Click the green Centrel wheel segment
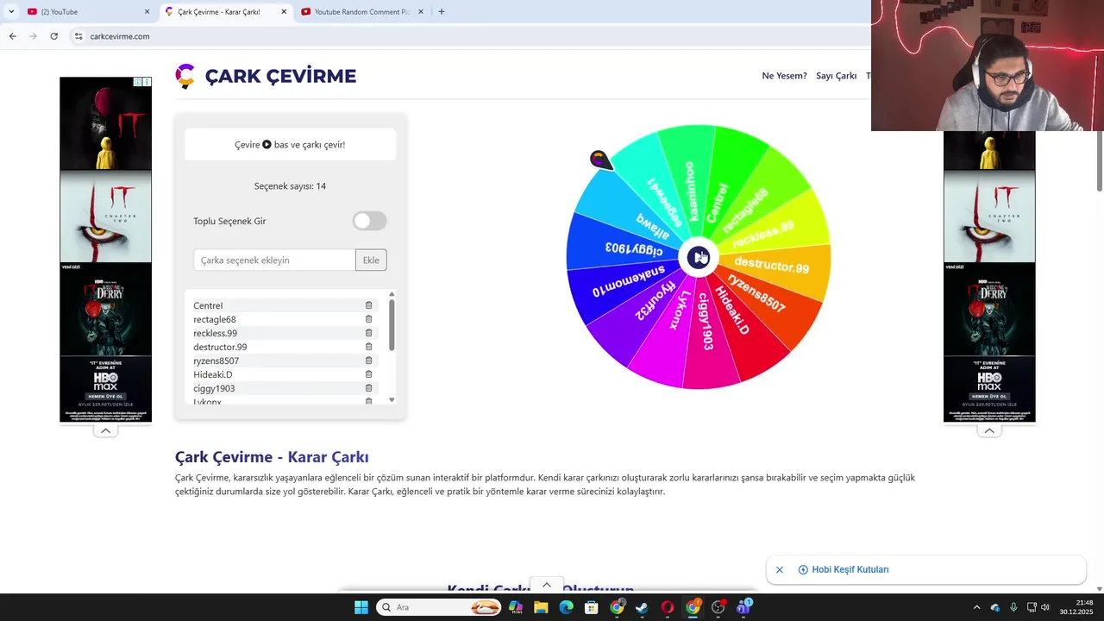 click(723, 190)
